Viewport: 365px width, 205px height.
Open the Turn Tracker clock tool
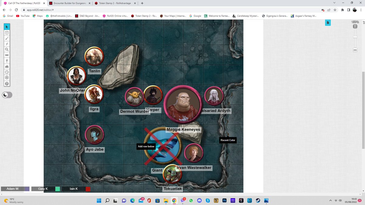tap(7, 72)
